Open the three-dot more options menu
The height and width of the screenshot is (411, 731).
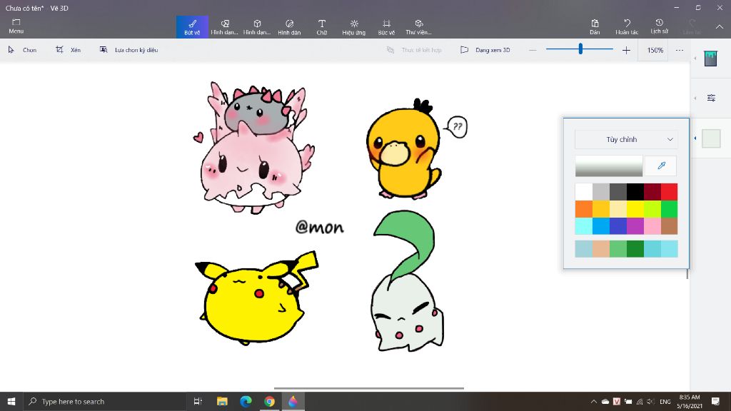pyautogui.click(x=679, y=50)
